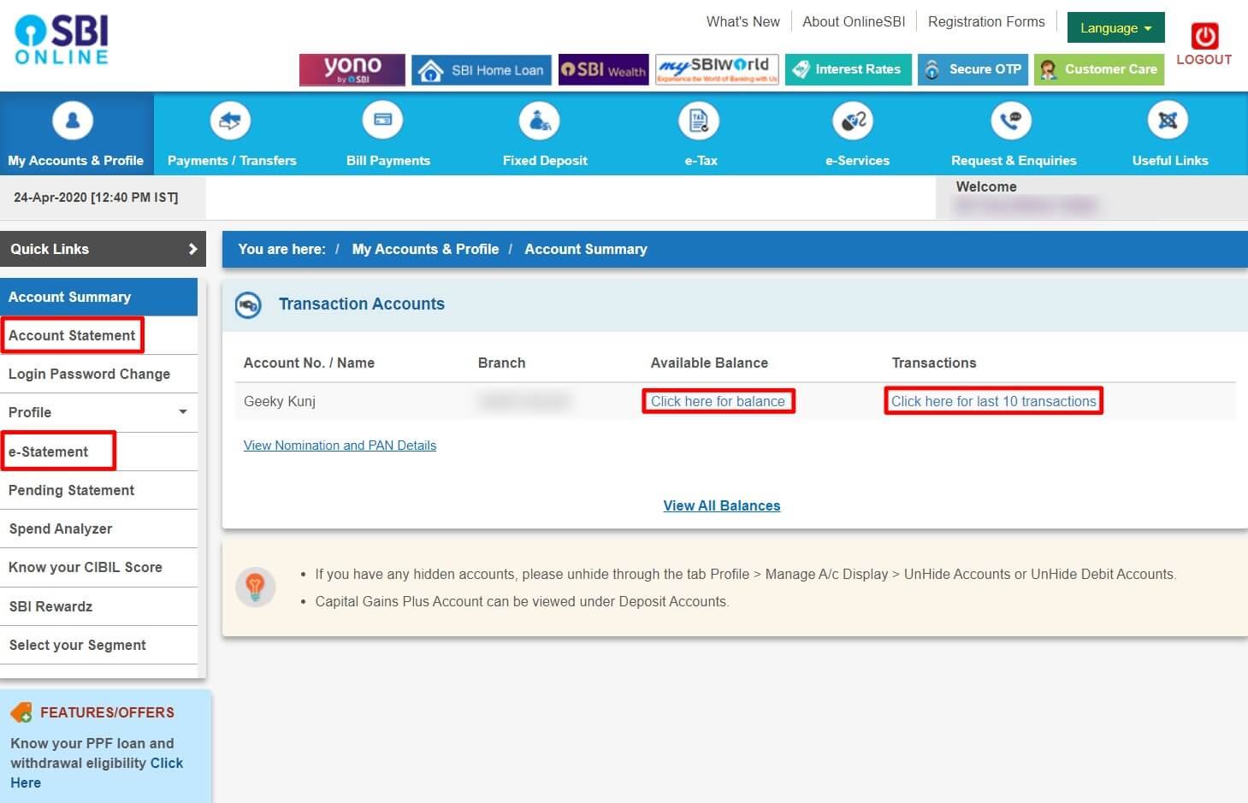Click the Branch column header
Screen dimensions: 1248x803
(501, 363)
